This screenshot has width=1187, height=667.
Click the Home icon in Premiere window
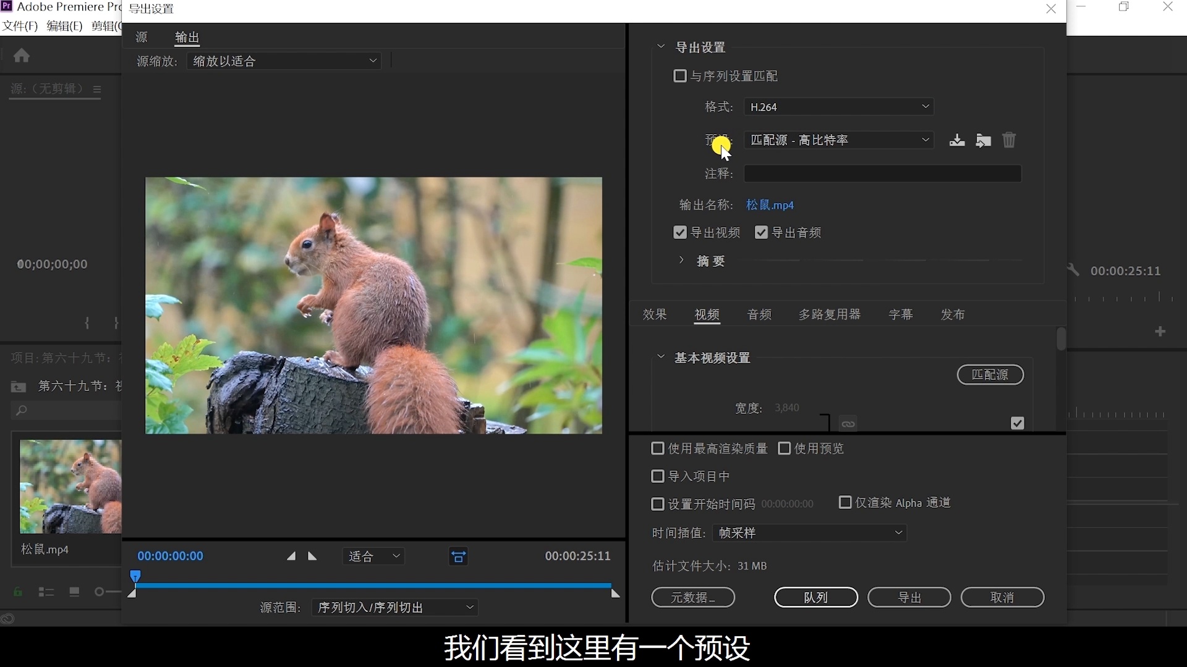(22, 56)
